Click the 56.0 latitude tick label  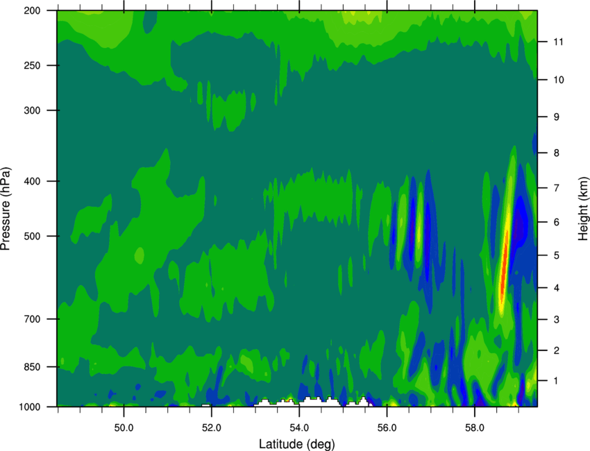387,428
